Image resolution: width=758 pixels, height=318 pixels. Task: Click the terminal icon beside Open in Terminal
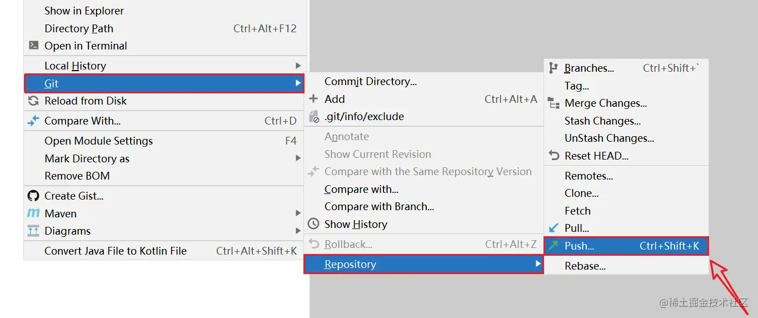coord(34,46)
